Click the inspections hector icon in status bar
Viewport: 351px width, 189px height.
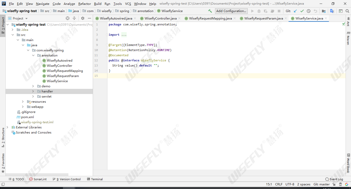pos(340,184)
